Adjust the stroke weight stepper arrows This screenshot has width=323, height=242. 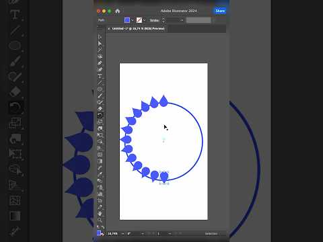pos(164,20)
